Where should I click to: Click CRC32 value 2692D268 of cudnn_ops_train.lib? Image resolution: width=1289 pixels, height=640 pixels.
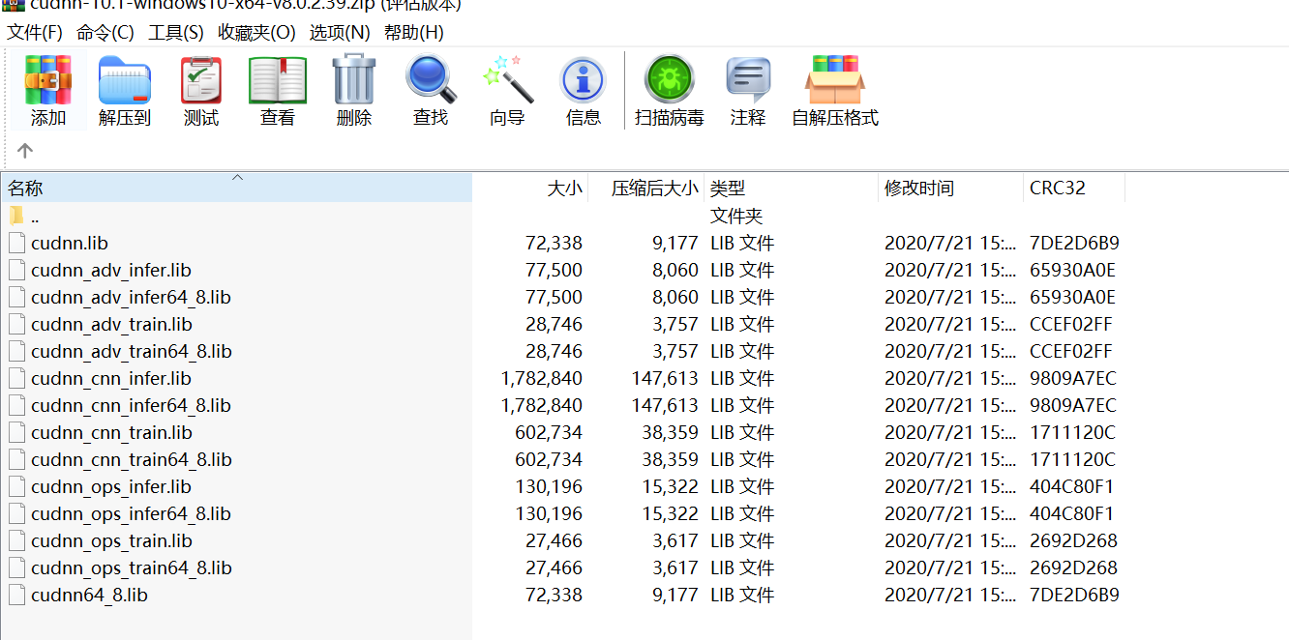coord(1073,540)
